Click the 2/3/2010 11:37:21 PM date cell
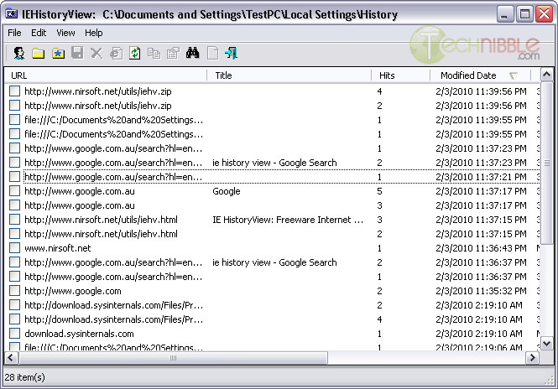 [481, 177]
